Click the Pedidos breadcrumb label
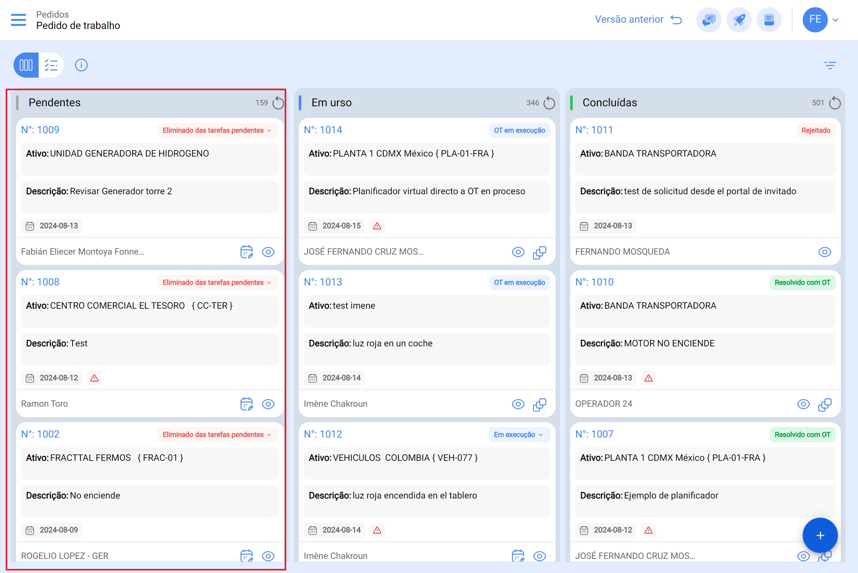This screenshot has width=858, height=573. click(52, 14)
